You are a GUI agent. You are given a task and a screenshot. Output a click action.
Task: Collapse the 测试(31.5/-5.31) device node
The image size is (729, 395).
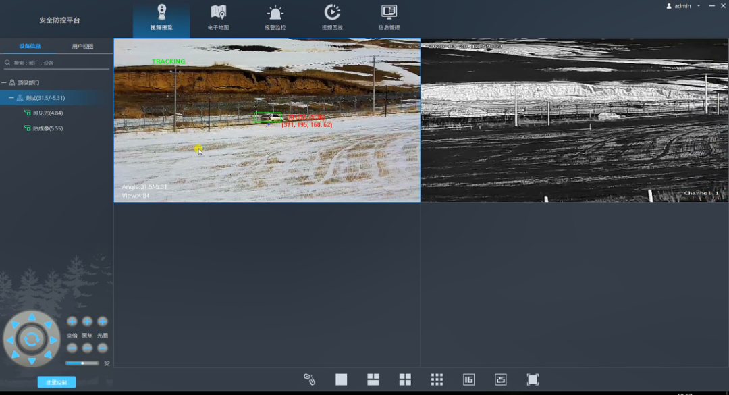(11, 98)
